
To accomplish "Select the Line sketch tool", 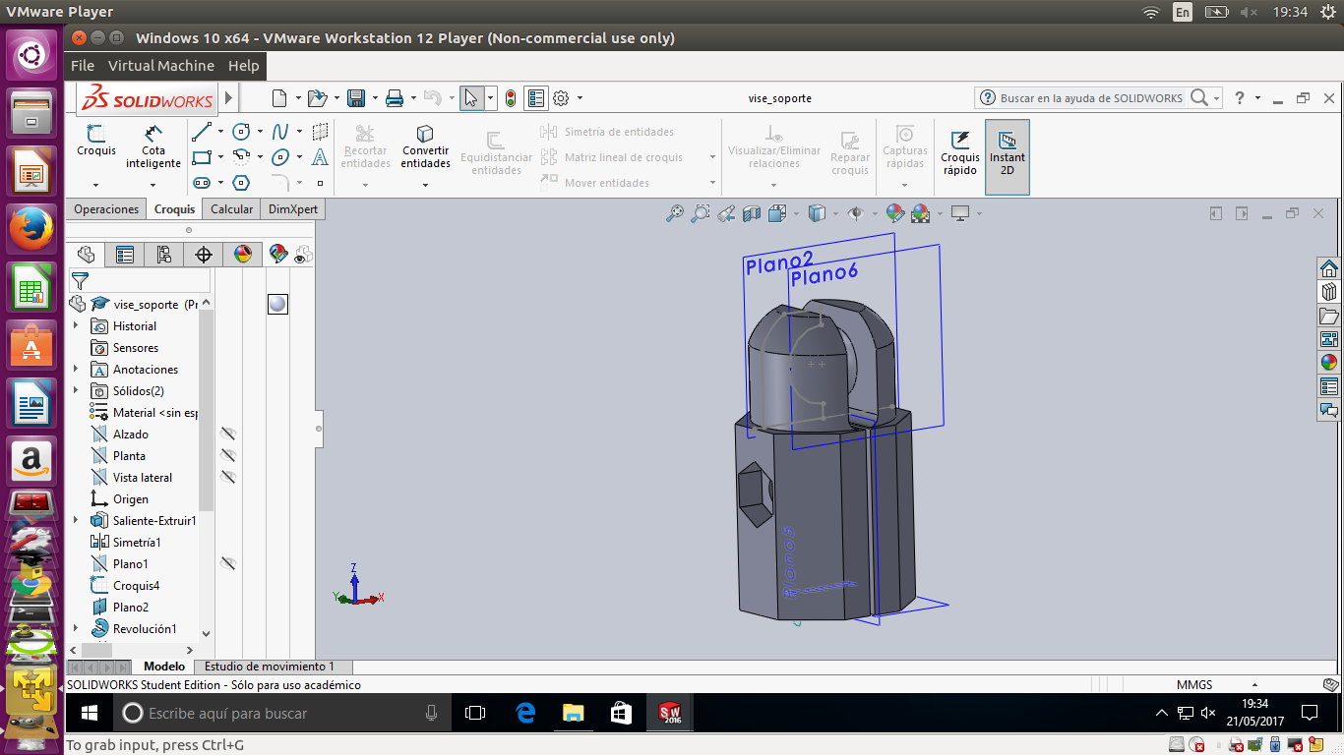I will pyautogui.click(x=202, y=132).
